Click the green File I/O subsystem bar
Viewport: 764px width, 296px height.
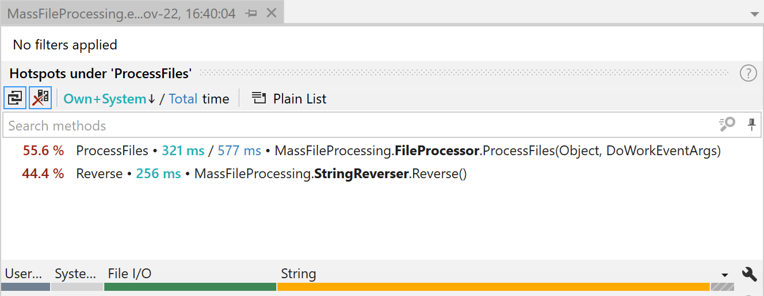190,286
